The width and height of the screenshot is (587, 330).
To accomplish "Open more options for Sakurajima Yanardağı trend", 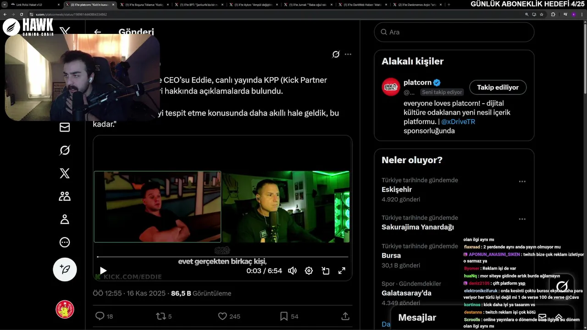I will [x=522, y=219].
